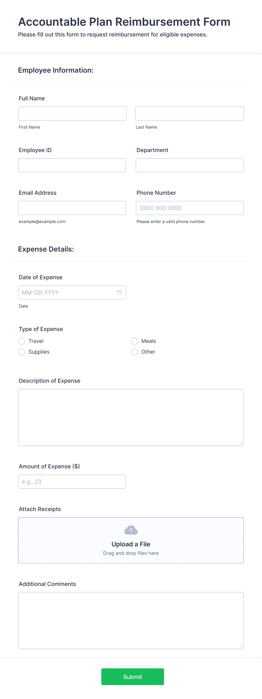Click the Submit button
This screenshot has width=262, height=699.
point(132,677)
